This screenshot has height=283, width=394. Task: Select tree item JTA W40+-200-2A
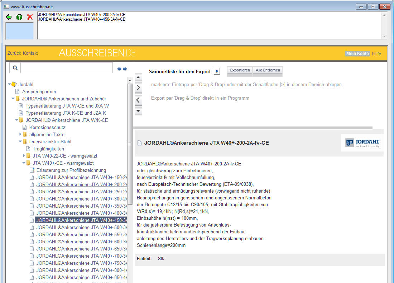point(81,184)
